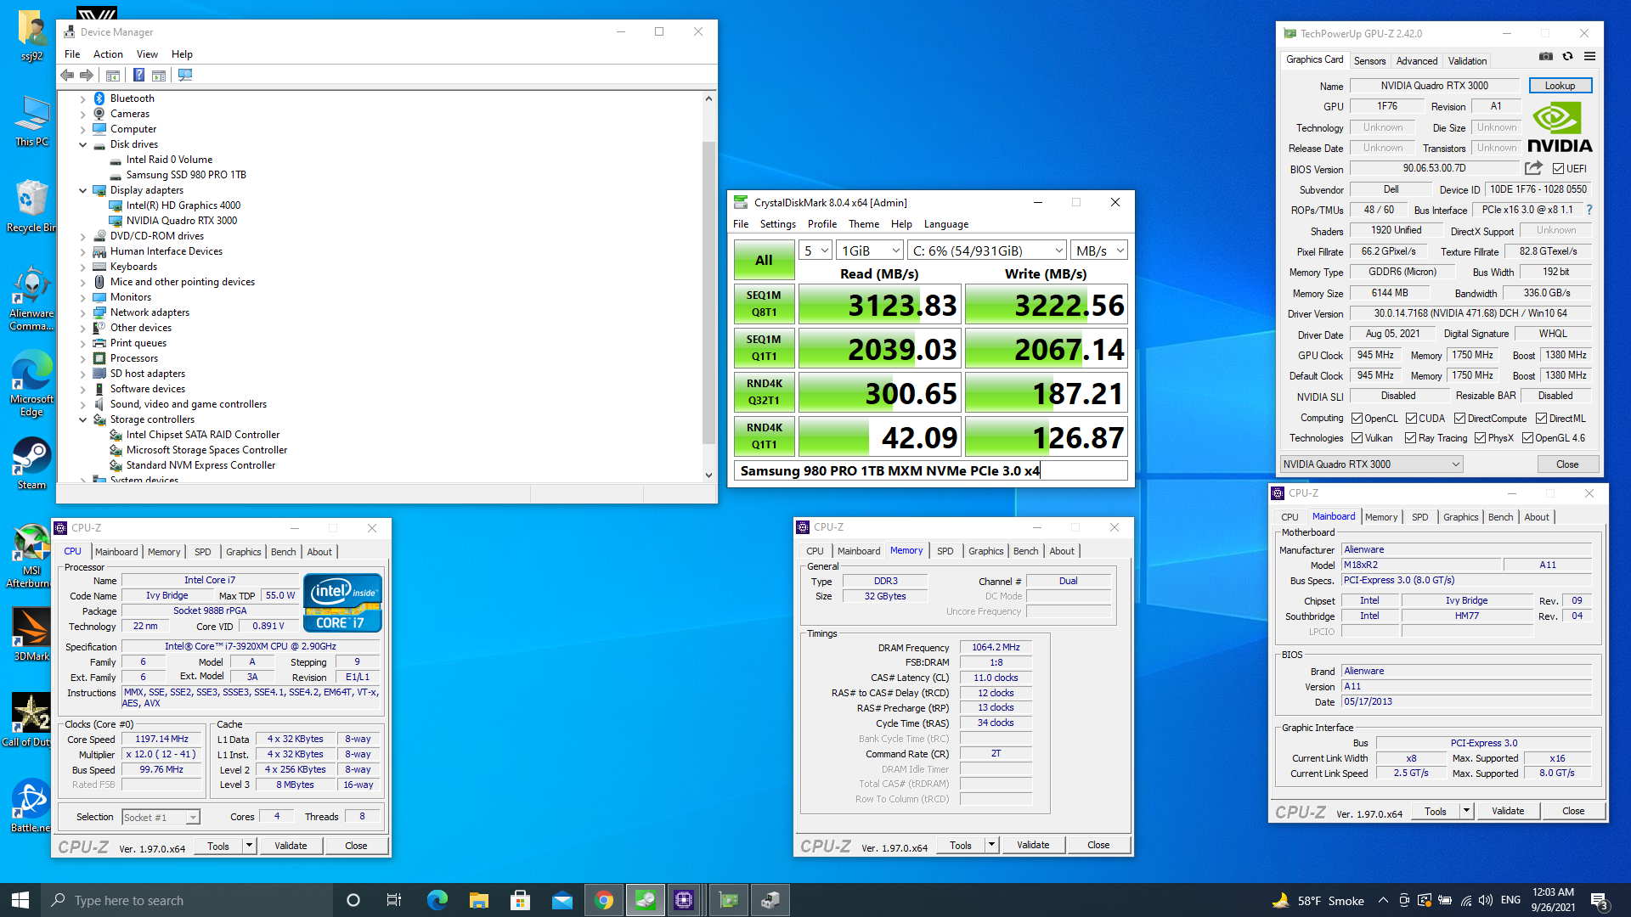Open CrystalDiskMark test size 1GiB dropdown
The width and height of the screenshot is (1631, 917).
[870, 250]
